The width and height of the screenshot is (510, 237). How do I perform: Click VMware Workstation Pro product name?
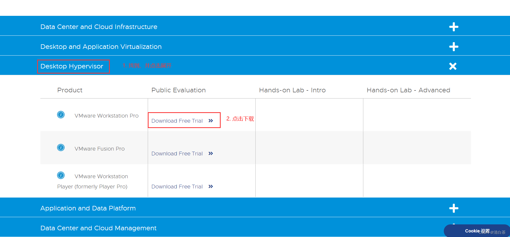click(x=107, y=116)
